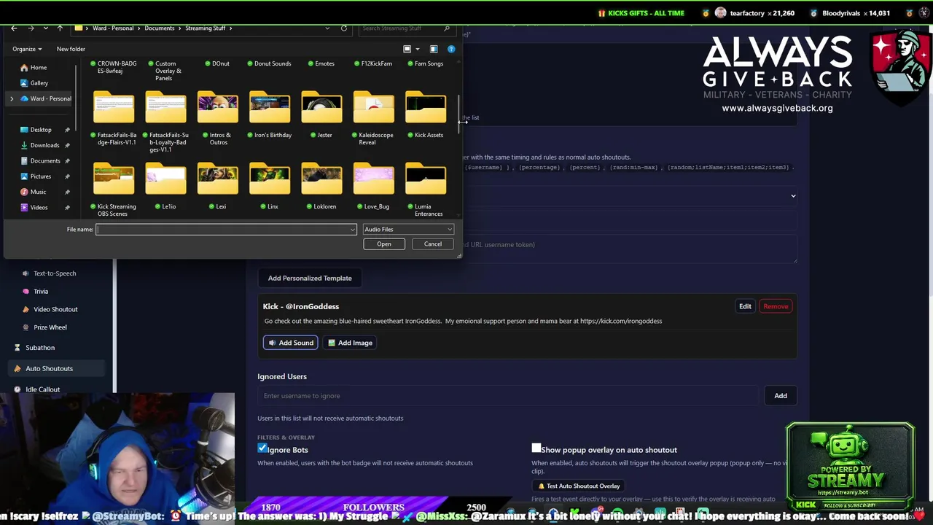
Task: Click the Enter username to ignore field
Action: 508,396
